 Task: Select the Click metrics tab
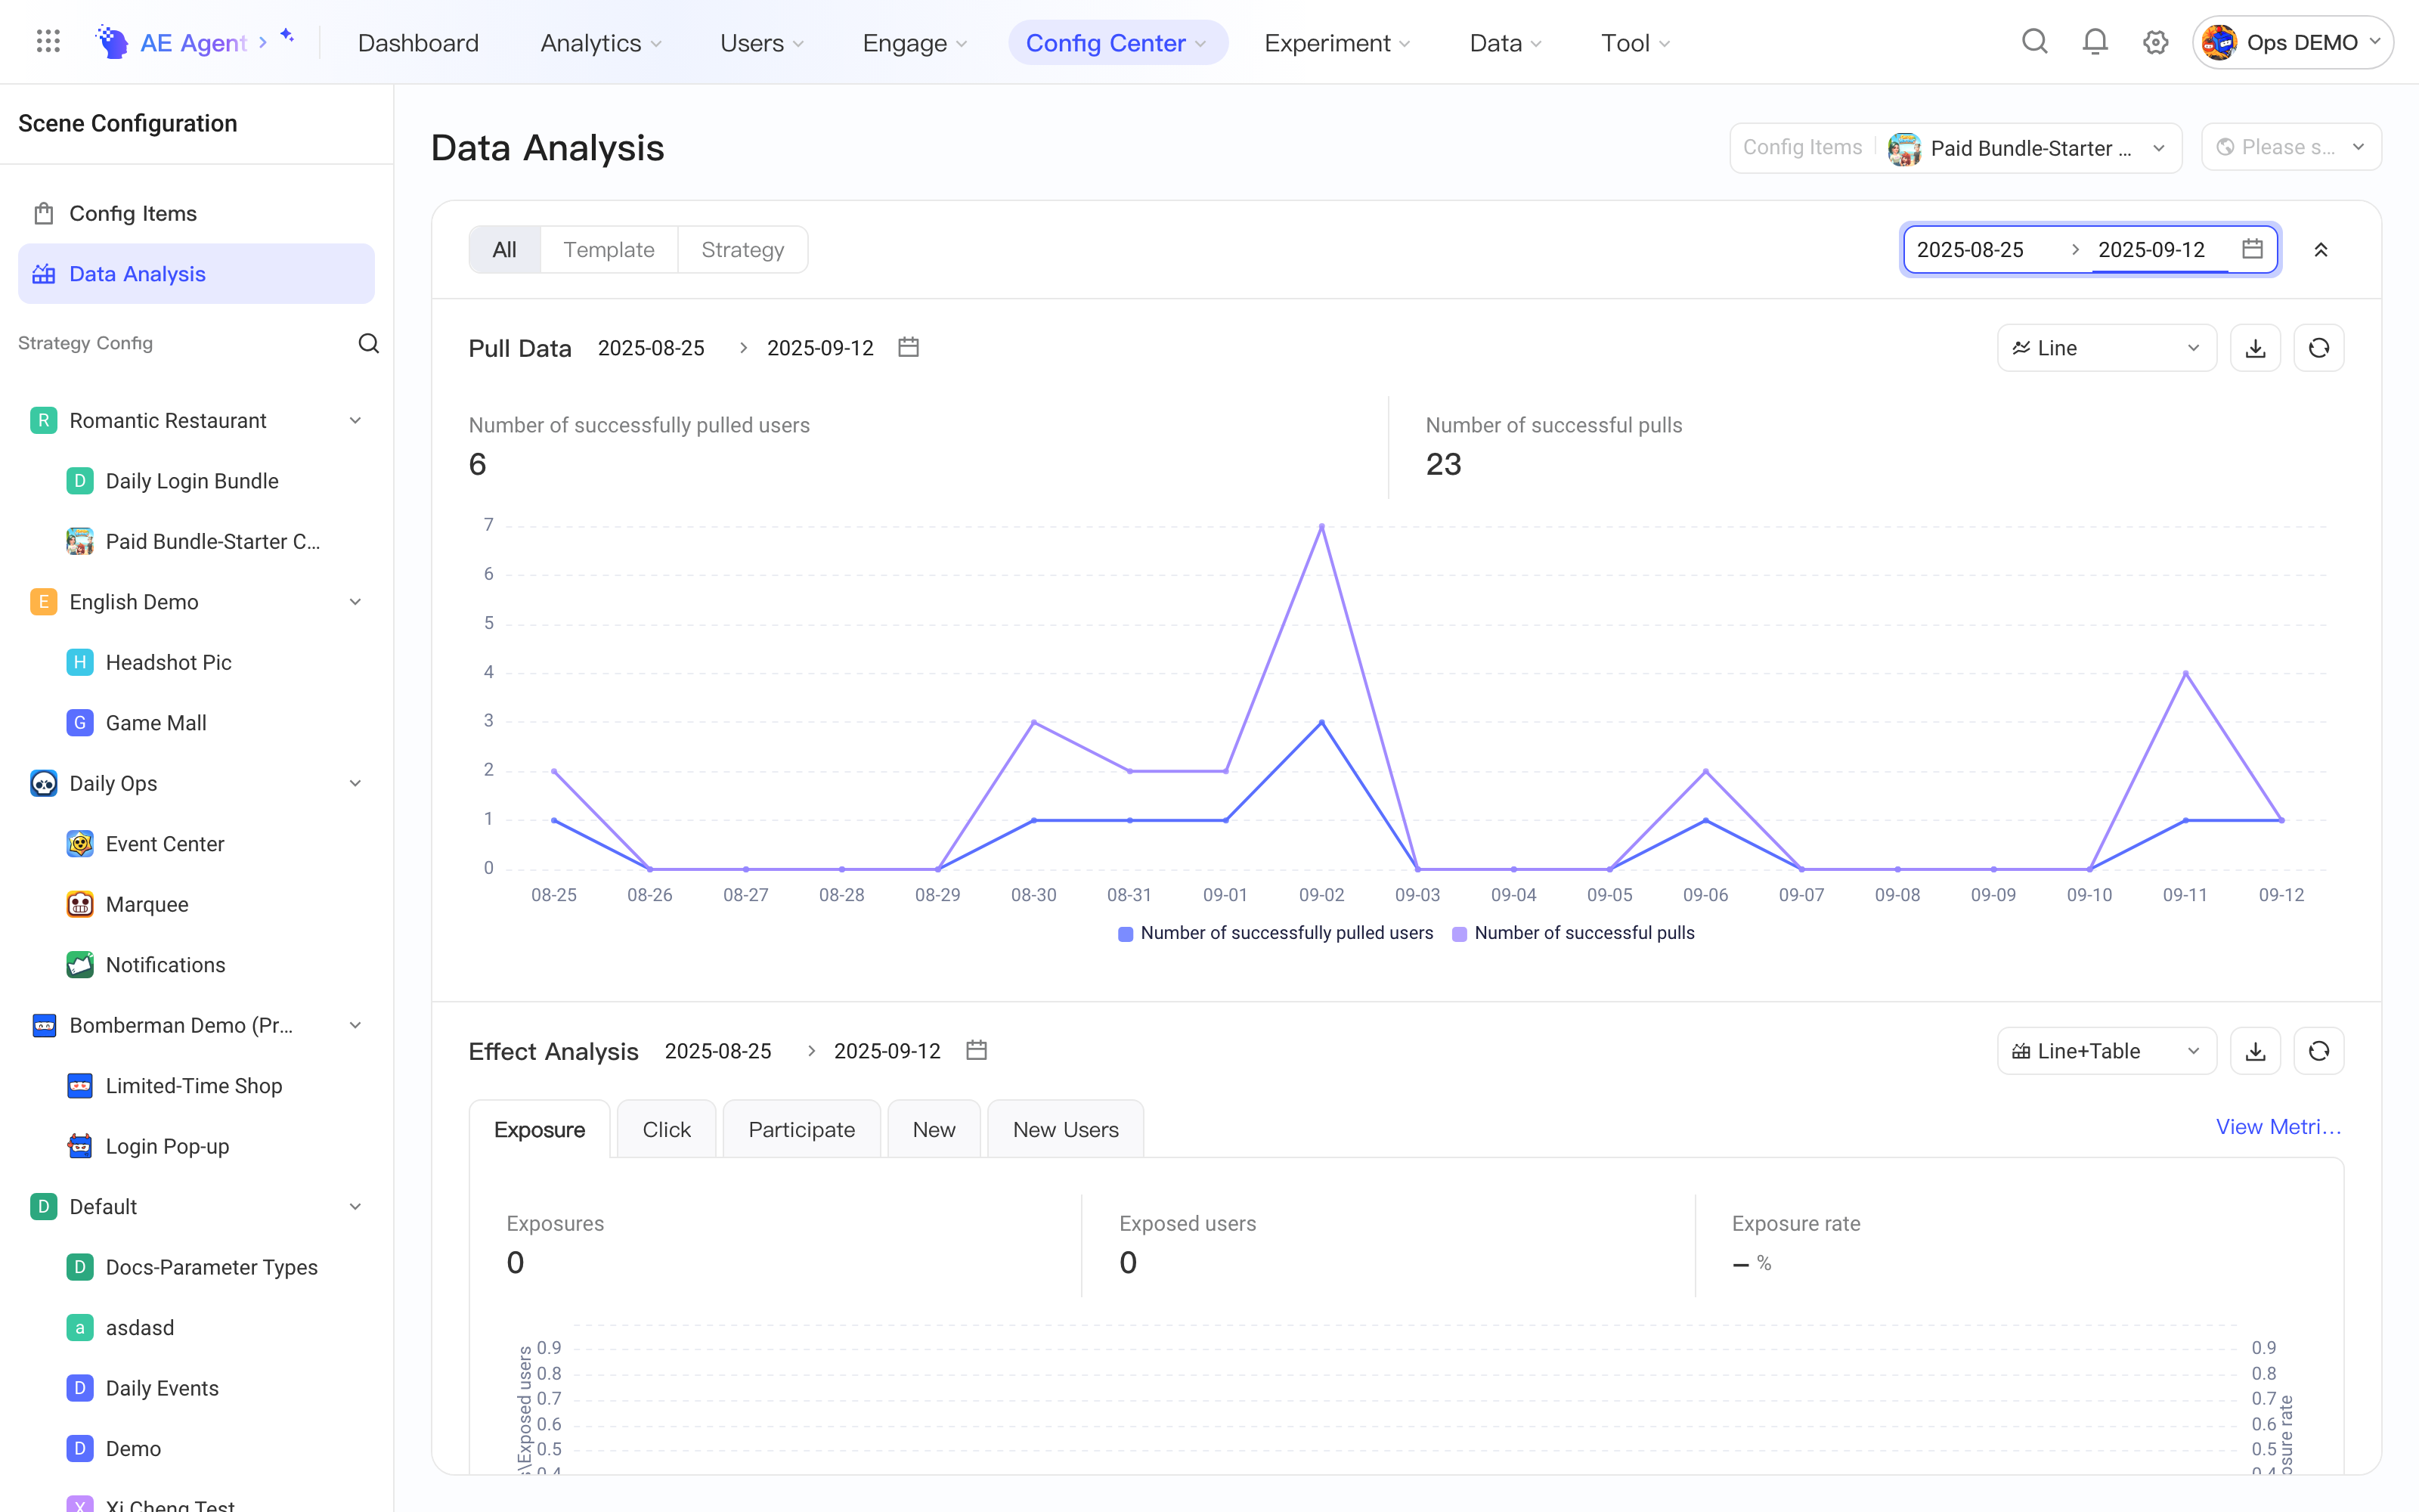(x=666, y=1130)
